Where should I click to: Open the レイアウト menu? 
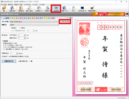pyautogui.click(x=27, y=5)
